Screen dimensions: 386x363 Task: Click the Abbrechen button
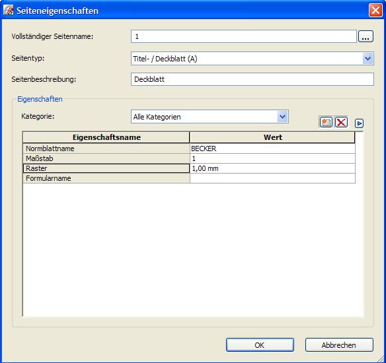339,345
